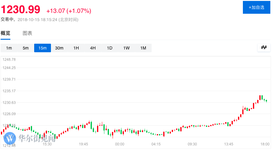Select the 1D interval
Screen dimensions: 274x150
coord(110,48)
